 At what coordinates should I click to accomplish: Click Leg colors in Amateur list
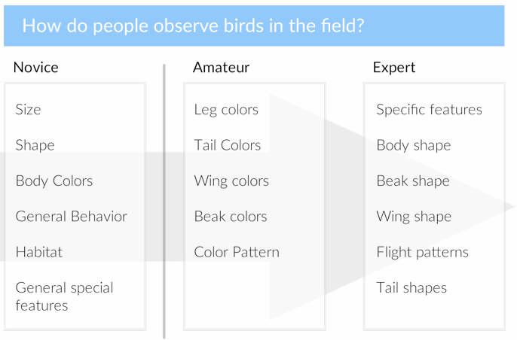point(226,110)
